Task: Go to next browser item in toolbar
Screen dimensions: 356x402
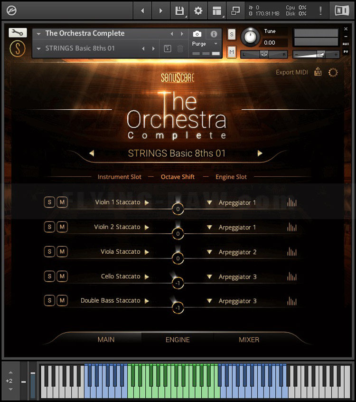Action: tap(160, 10)
